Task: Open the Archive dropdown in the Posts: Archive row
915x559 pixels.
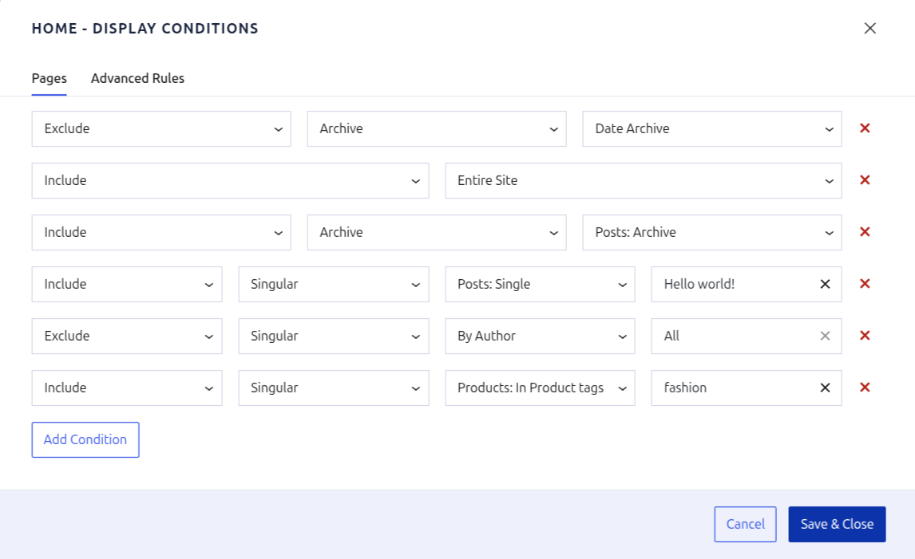Action: [436, 232]
